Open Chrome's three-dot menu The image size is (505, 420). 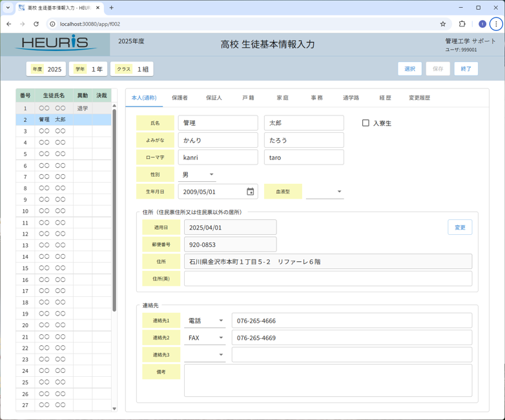click(496, 24)
